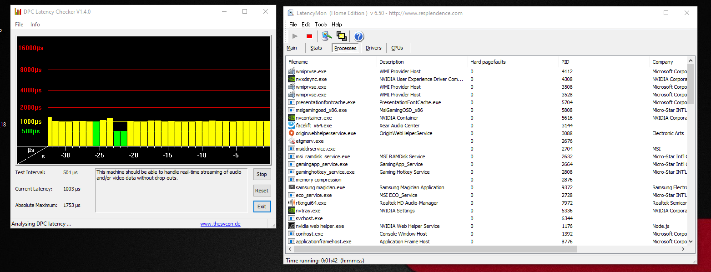Open the Help menu in LatencyMon
Screen dimensions: 711x272
coord(337,25)
